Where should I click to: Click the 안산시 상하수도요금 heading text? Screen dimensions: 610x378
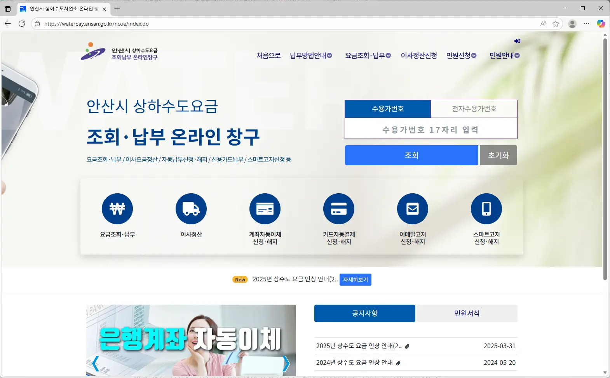[152, 106]
